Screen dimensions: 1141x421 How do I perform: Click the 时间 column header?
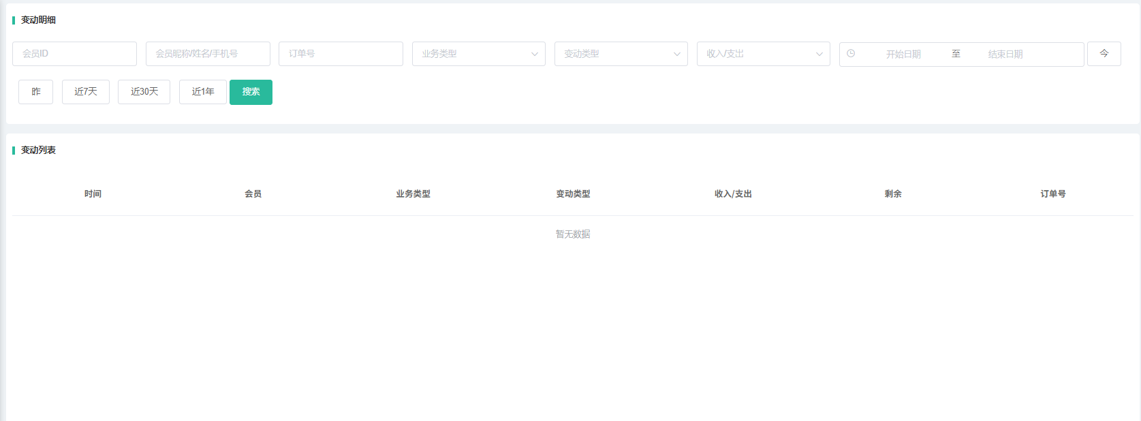point(93,194)
